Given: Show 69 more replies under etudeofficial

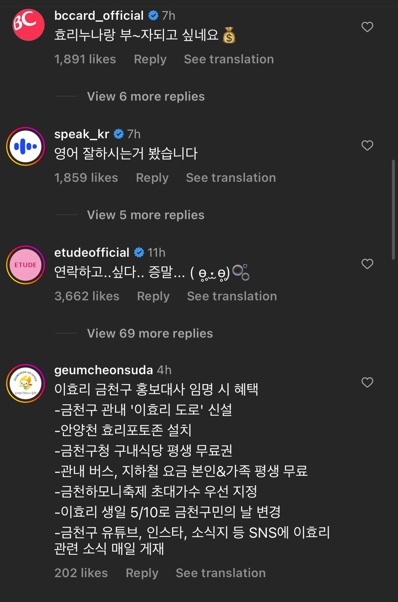Looking at the screenshot, I should pyautogui.click(x=150, y=334).
